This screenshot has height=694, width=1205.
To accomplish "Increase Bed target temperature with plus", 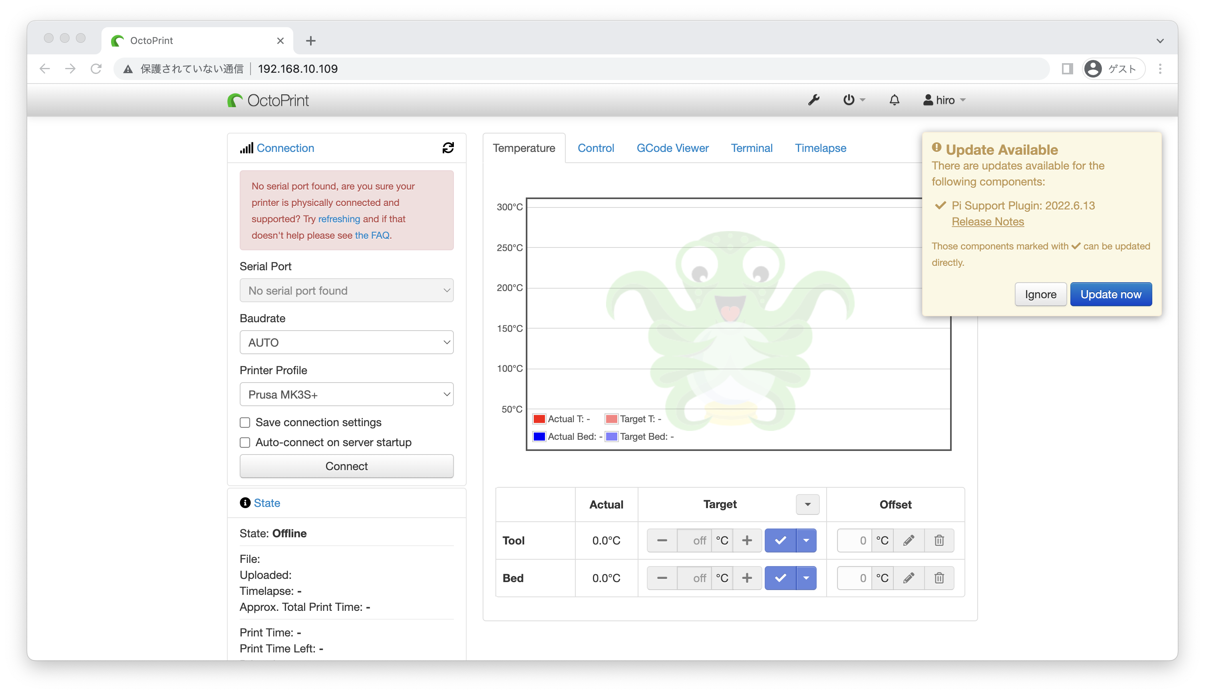I will (747, 578).
